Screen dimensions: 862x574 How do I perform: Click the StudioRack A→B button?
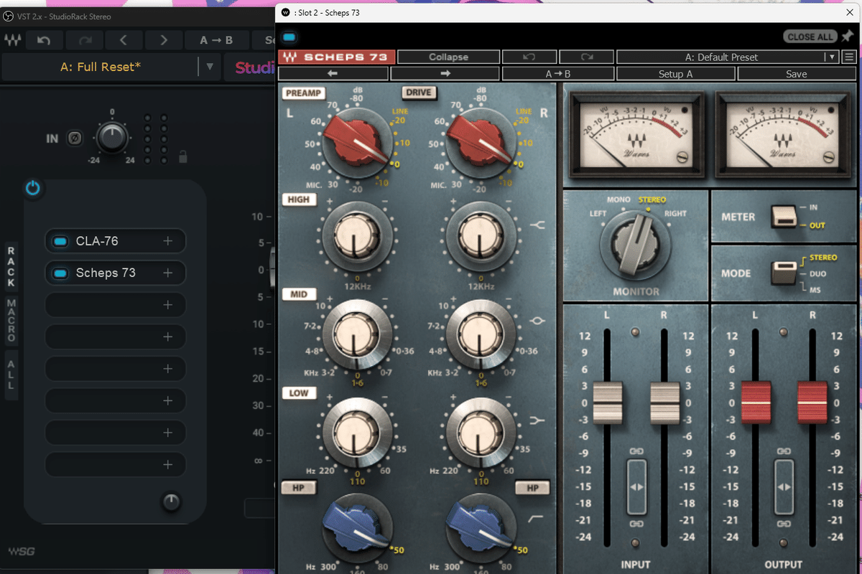pyautogui.click(x=218, y=40)
